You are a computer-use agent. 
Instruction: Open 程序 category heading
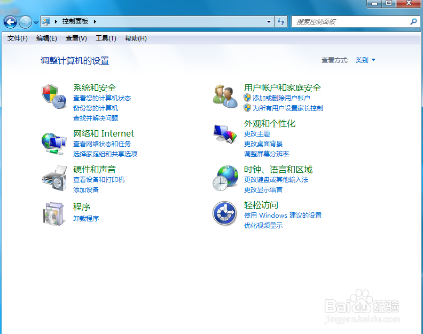click(82, 207)
